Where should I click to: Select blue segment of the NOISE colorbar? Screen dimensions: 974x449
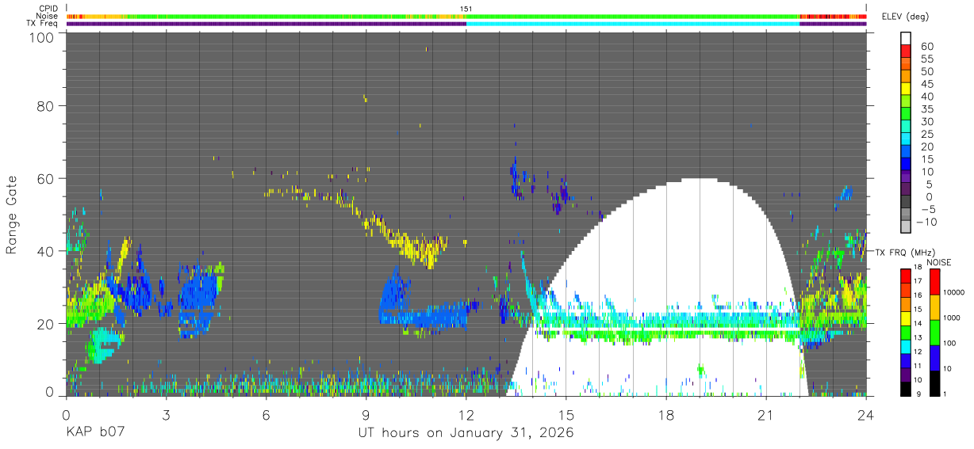(934, 358)
